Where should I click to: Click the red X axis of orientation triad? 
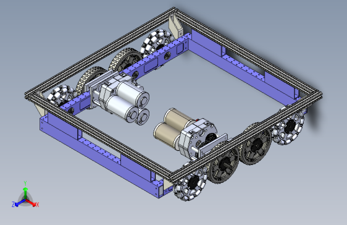(32, 203)
